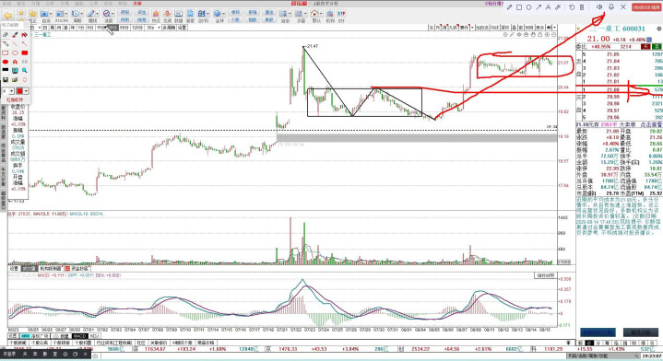Screen dimensions: 663x361
Task: Switch to the 60分 period tab
Action: click(x=124, y=28)
